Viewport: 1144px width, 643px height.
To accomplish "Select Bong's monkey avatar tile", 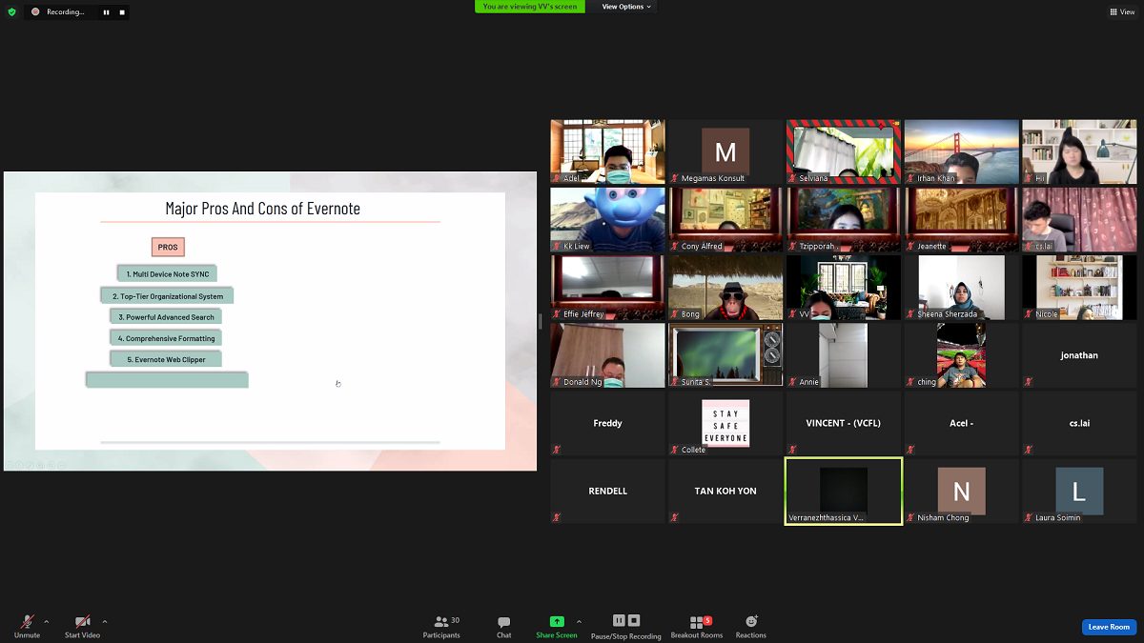I will point(725,287).
